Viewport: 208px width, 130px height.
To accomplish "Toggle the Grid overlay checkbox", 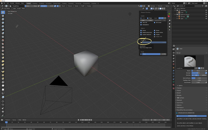I will point(141,18).
